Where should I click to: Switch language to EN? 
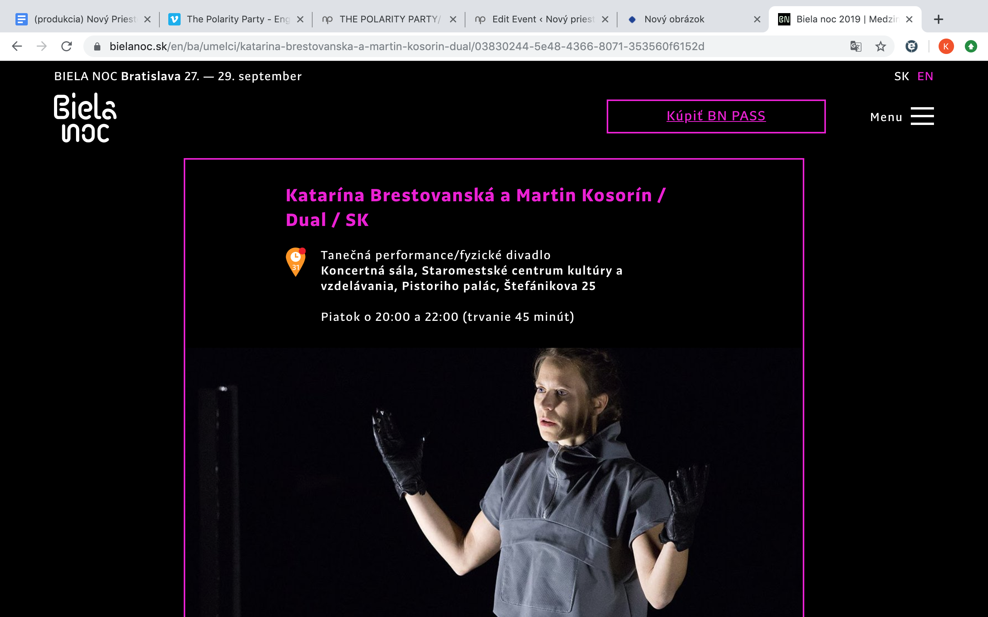925,76
